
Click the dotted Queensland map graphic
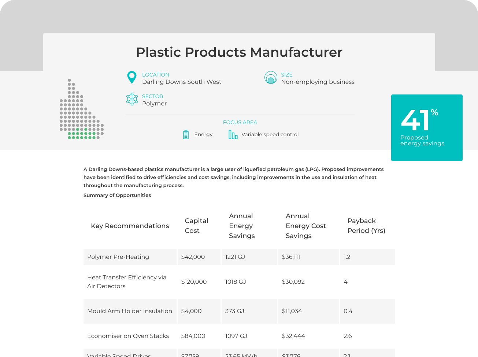81,110
